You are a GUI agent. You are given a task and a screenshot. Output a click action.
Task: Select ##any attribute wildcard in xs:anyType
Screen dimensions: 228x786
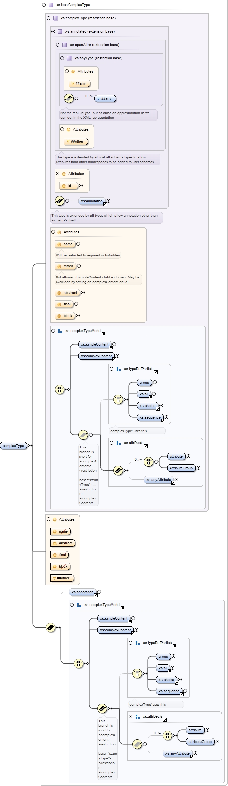[79, 84]
